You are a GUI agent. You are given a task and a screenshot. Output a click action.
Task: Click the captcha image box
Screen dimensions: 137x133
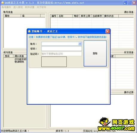pyautogui.click(x=54, y=62)
